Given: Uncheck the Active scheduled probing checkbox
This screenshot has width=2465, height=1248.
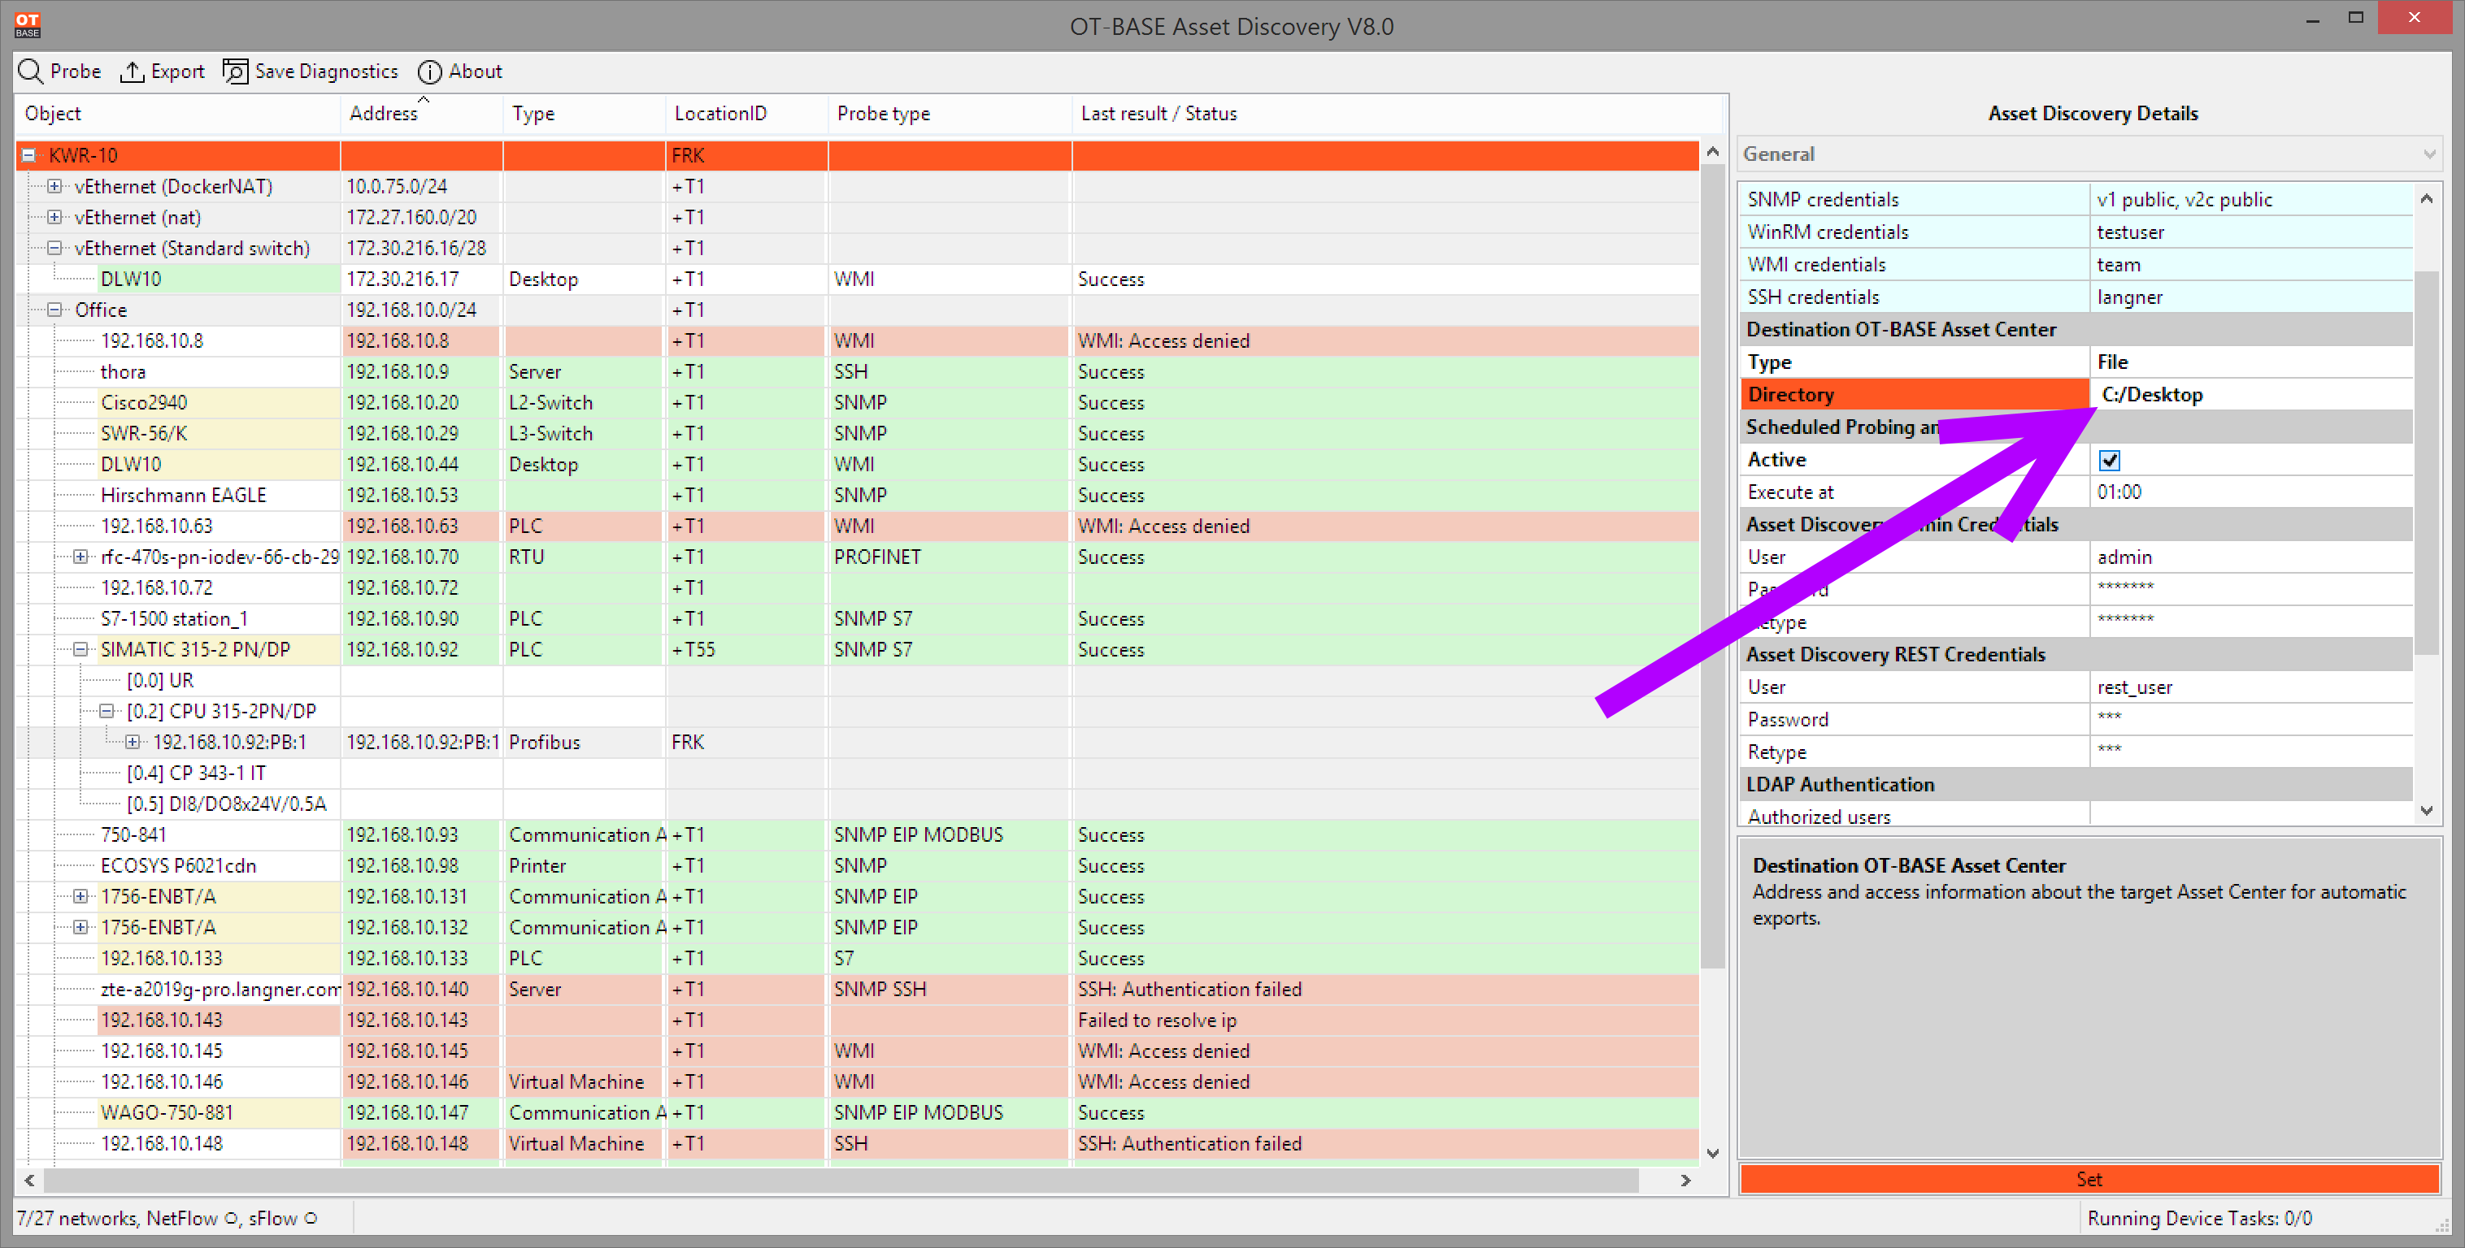Looking at the screenshot, I should [x=2109, y=460].
